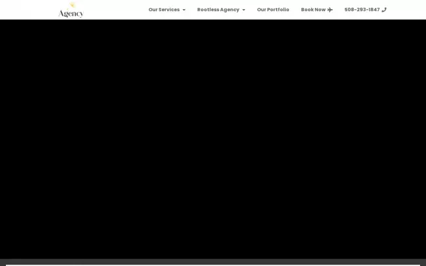426x266 pixels.
Task: Click the dark gray bar below the hero
Action: [x=213, y=261]
